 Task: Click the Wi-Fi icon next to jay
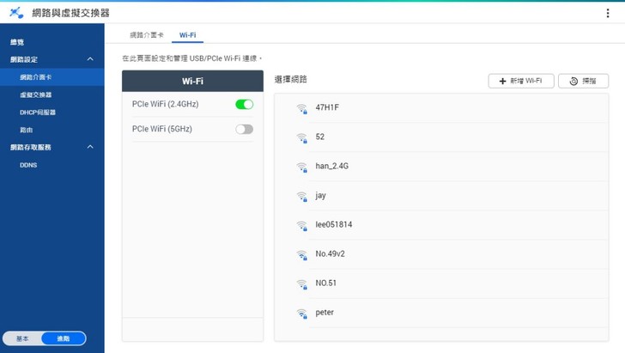pos(301,197)
